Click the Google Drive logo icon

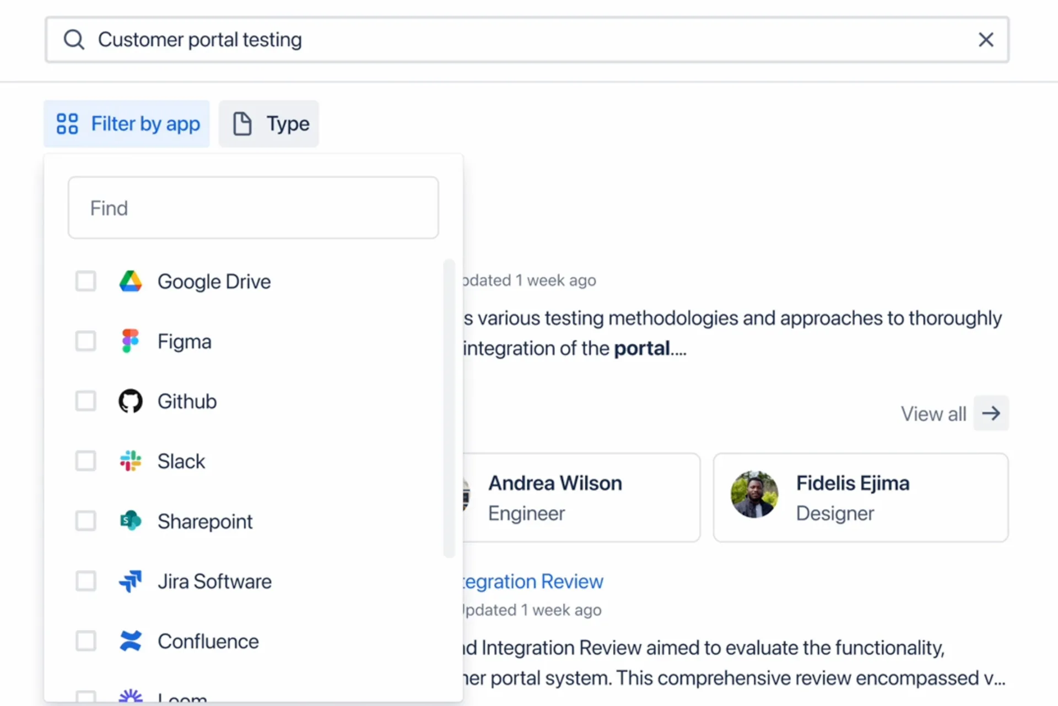click(x=131, y=282)
